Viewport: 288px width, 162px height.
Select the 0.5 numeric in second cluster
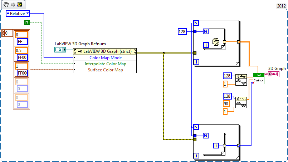21,51
